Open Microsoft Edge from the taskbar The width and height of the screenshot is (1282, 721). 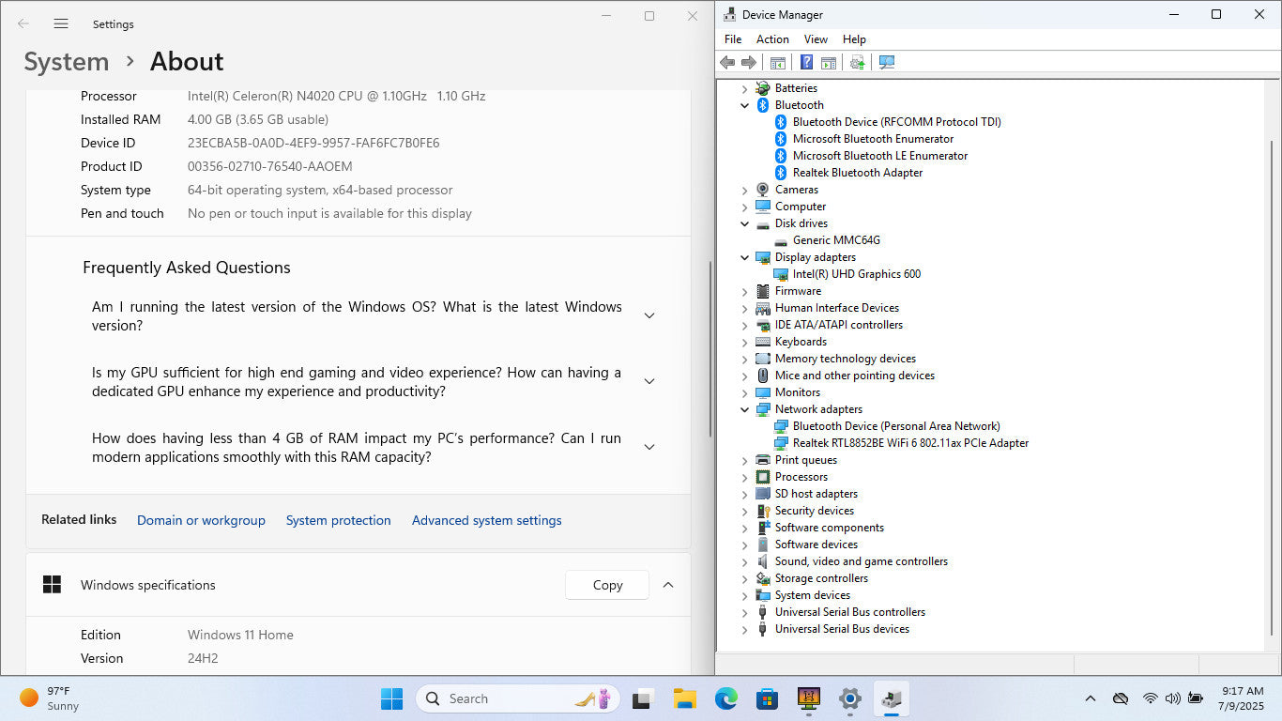pos(725,698)
